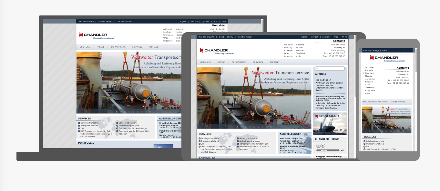The image size is (440, 191).
Task: Open Breakbulk Europe 2017 exhibition on tablet
Action: 292,138
